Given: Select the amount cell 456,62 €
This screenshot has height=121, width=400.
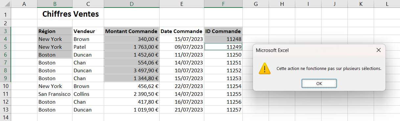Looking at the screenshot, I should [x=132, y=86].
